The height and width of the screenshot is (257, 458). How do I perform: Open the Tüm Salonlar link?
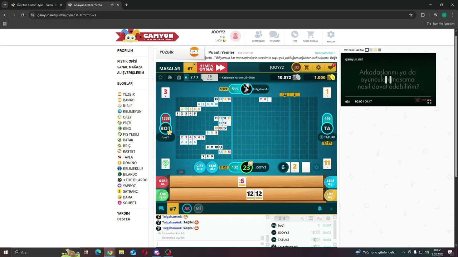(325, 53)
